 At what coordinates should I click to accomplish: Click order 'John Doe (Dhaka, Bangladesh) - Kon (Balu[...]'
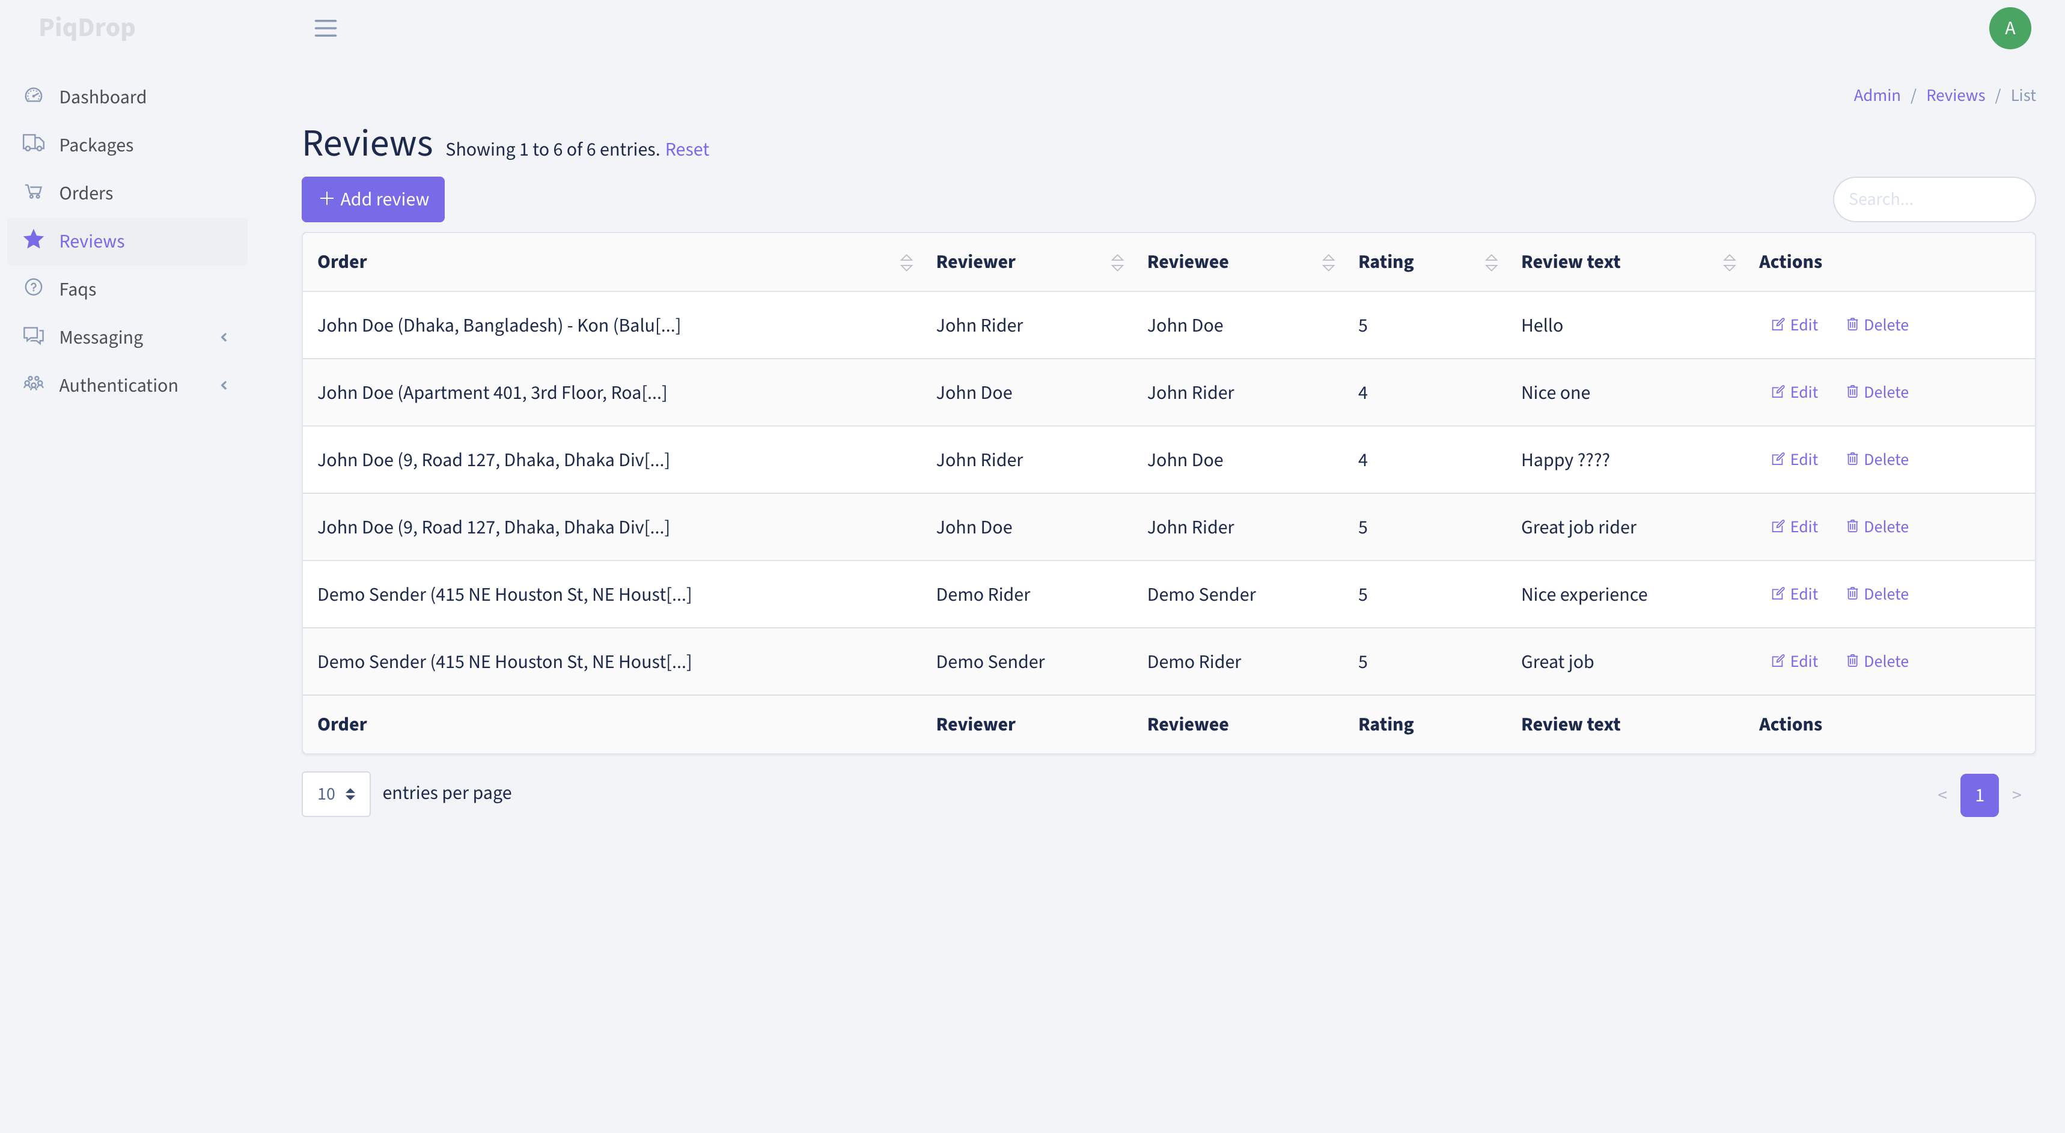[499, 326]
